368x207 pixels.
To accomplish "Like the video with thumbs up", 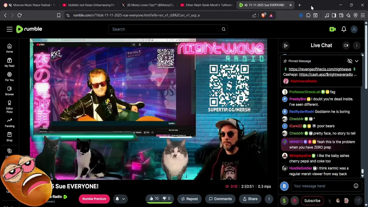I will pos(154,199).
